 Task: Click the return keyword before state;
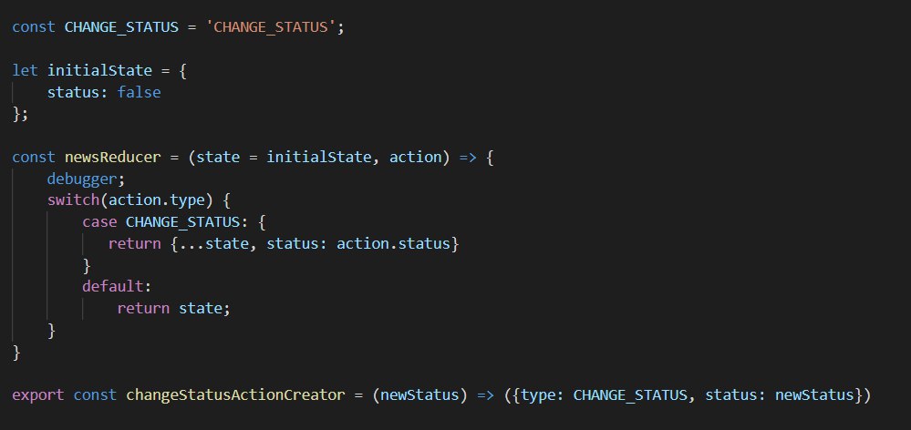pos(143,308)
